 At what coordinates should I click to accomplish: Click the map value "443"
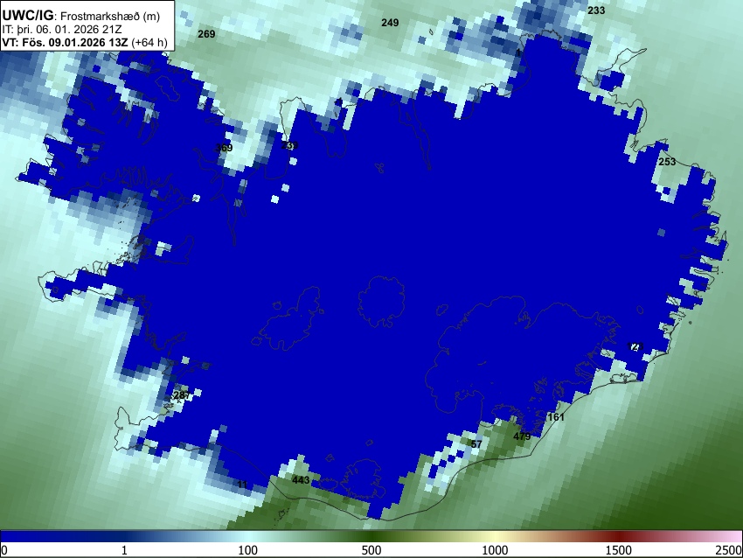pyautogui.click(x=301, y=480)
